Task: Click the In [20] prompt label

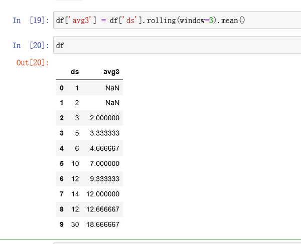Action: (31, 46)
